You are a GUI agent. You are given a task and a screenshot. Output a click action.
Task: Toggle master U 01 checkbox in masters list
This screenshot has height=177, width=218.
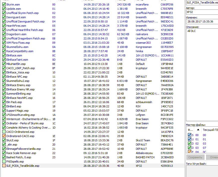click(190, 139)
